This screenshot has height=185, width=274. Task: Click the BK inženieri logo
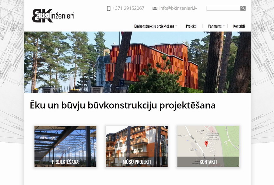[x=53, y=16]
